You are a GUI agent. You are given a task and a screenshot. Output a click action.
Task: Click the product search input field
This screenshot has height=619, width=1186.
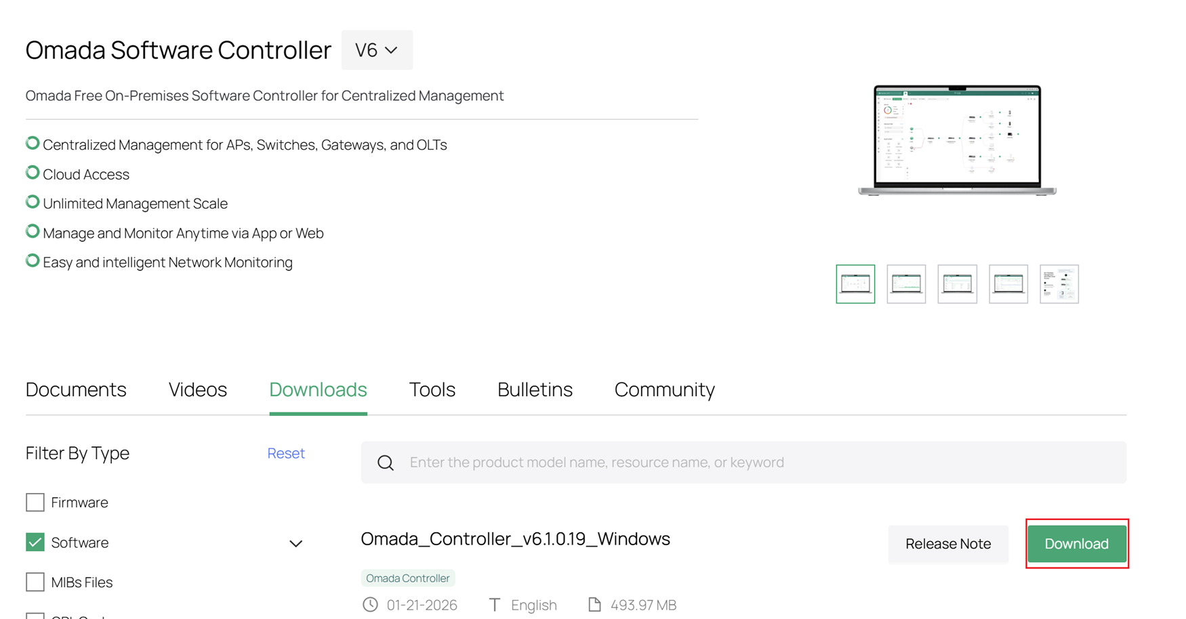tap(678, 463)
